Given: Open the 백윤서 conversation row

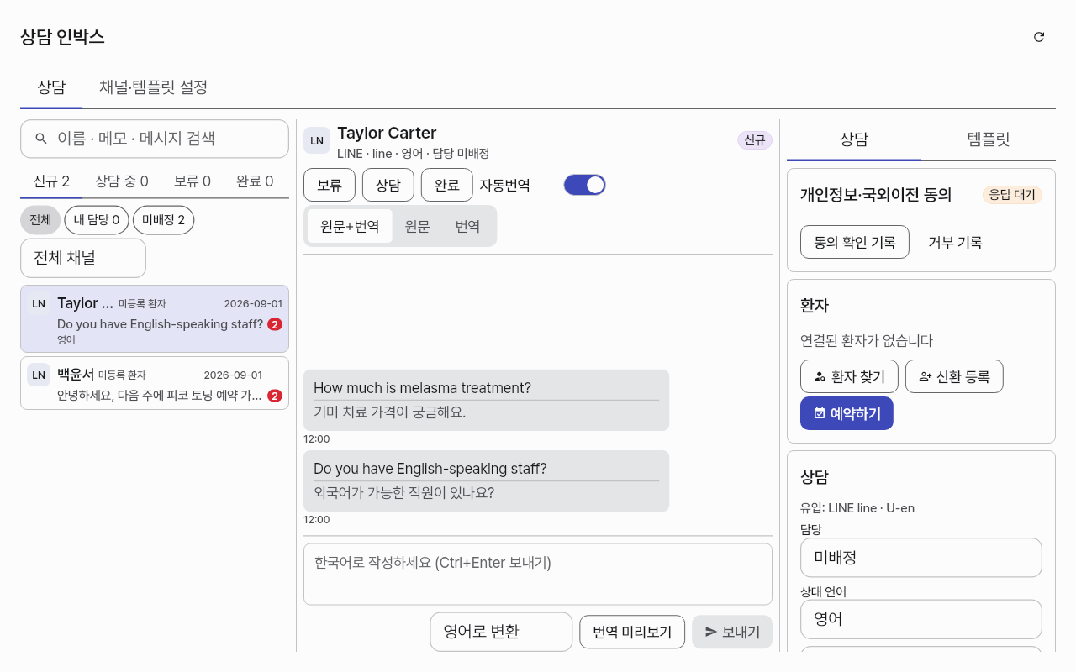Looking at the screenshot, I should pos(155,383).
